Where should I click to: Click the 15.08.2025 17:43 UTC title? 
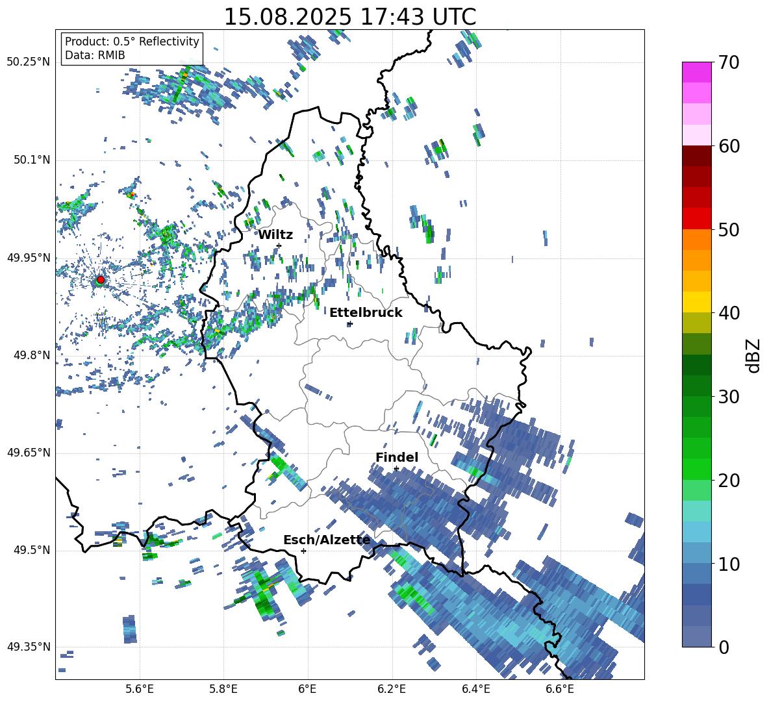[350, 17]
